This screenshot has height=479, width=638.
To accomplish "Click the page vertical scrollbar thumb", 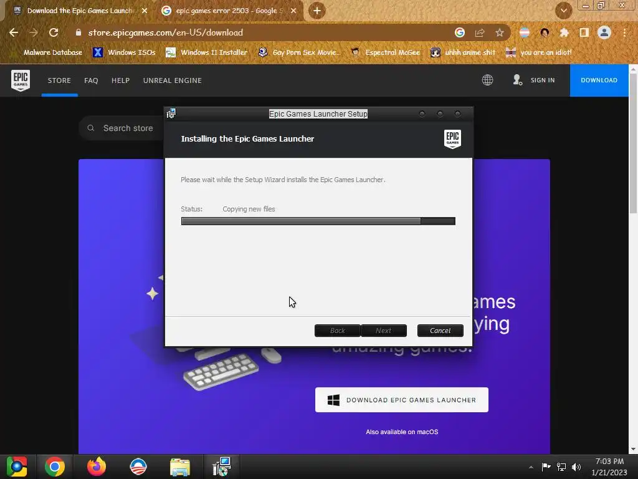I will tap(633, 144).
